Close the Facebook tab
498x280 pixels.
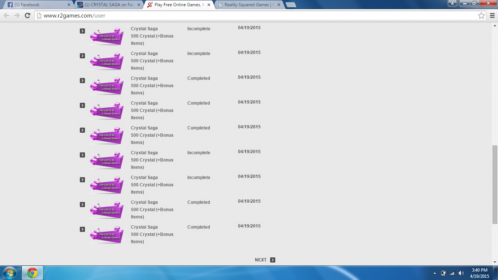pyautogui.click(x=69, y=5)
